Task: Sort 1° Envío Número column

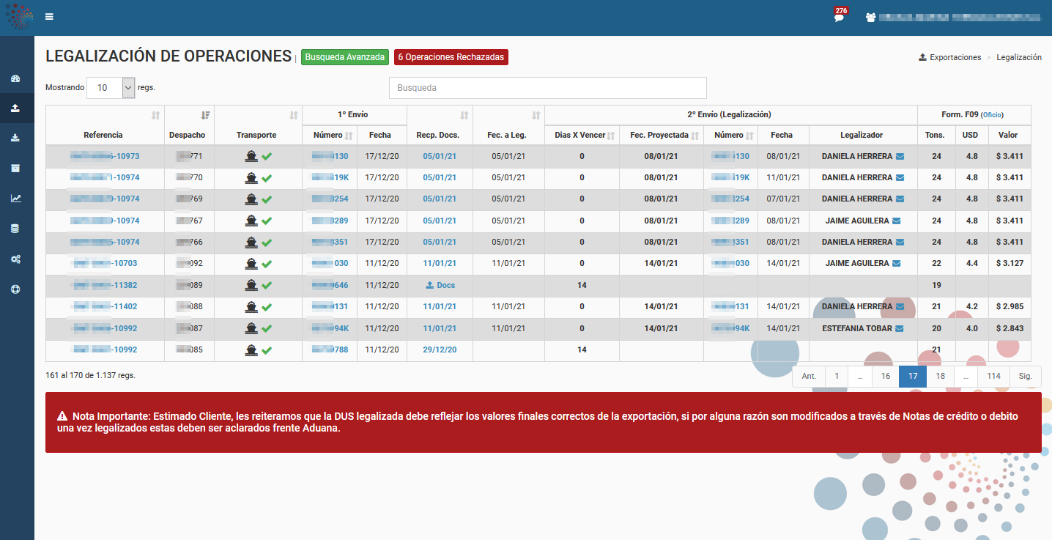Action: tap(349, 136)
